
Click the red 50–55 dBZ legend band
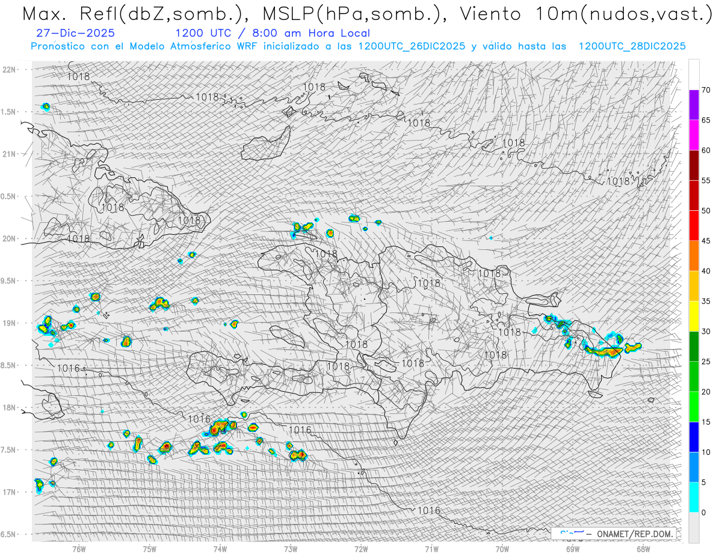point(694,195)
